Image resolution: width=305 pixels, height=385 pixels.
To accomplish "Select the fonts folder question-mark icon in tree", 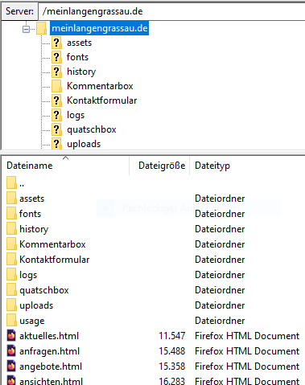I will (56, 57).
